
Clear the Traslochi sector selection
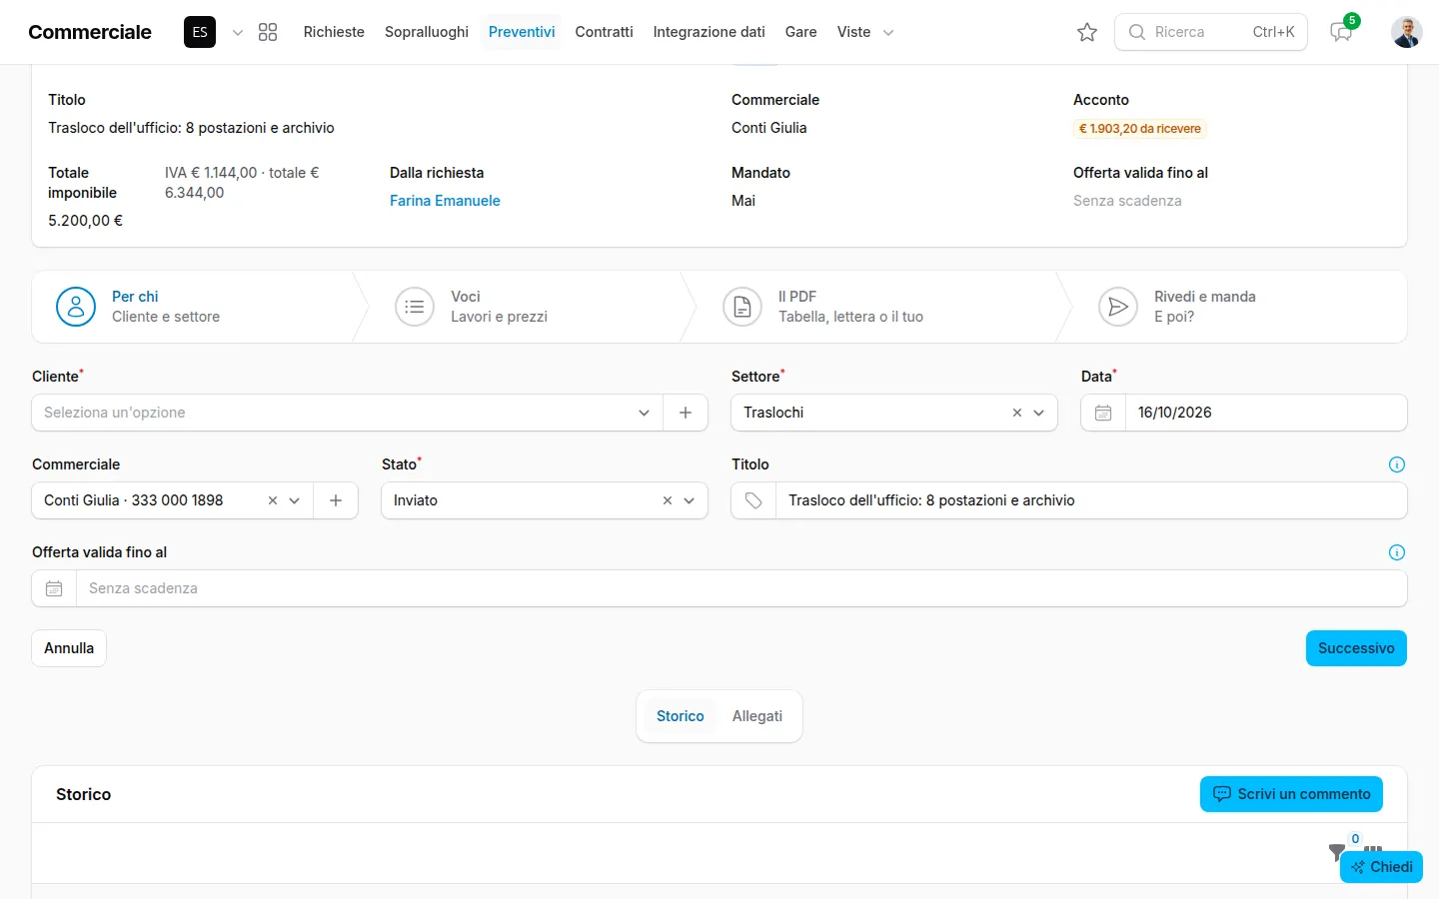point(1017,413)
